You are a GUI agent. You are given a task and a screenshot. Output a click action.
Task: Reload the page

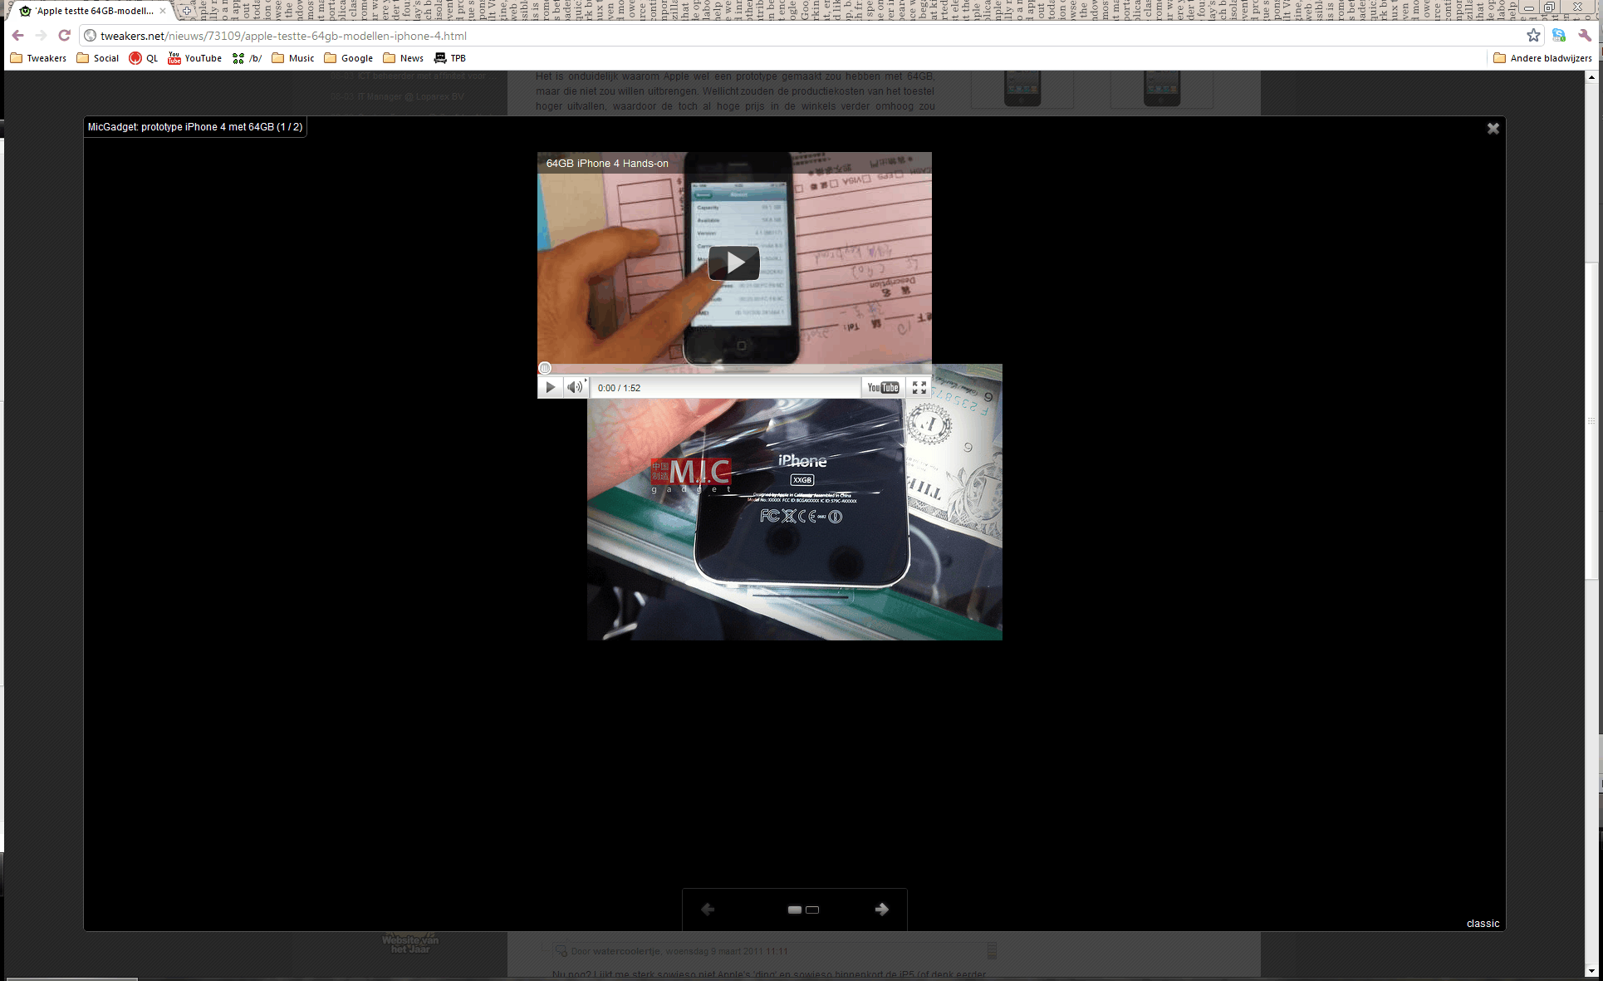[64, 36]
